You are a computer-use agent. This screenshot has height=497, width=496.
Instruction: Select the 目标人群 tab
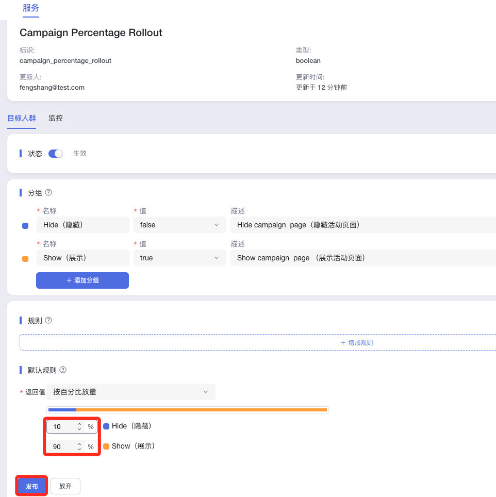pyautogui.click(x=22, y=118)
